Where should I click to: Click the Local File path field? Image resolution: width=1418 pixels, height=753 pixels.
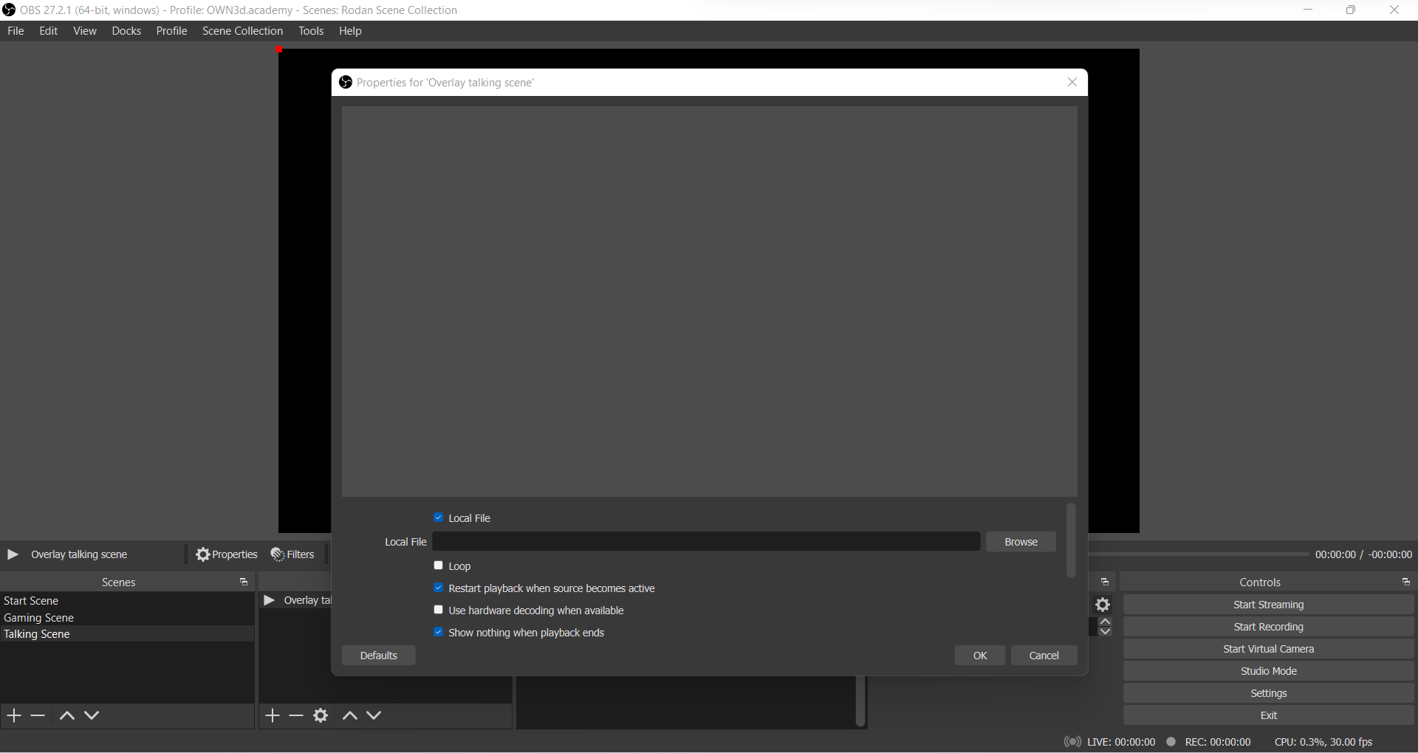(706, 542)
